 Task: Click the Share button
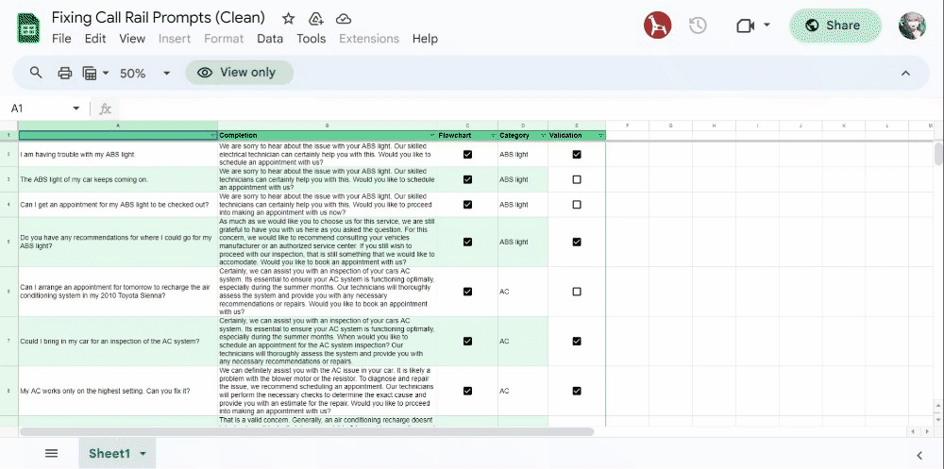pyautogui.click(x=835, y=25)
